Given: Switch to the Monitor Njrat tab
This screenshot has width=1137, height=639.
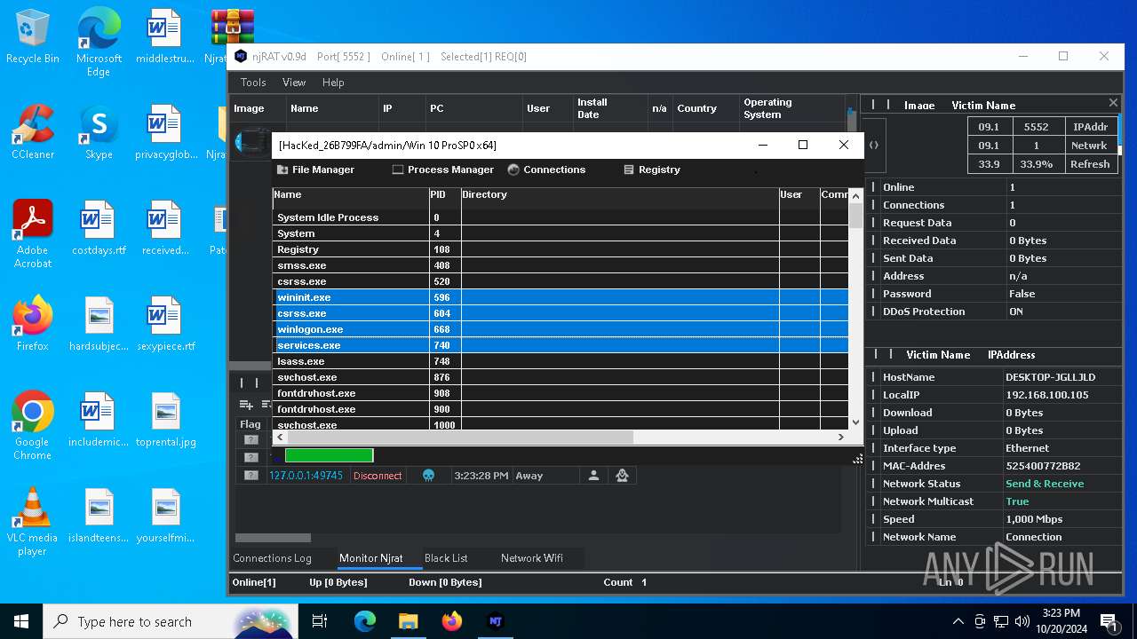Looking at the screenshot, I should point(370,558).
